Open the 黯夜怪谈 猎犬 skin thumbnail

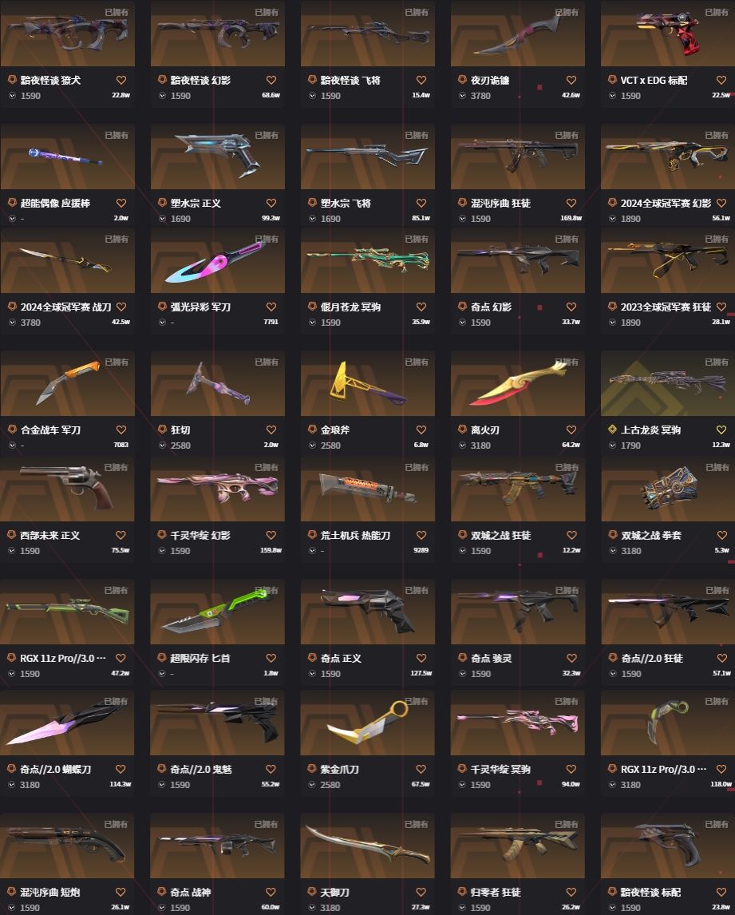click(68, 34)
